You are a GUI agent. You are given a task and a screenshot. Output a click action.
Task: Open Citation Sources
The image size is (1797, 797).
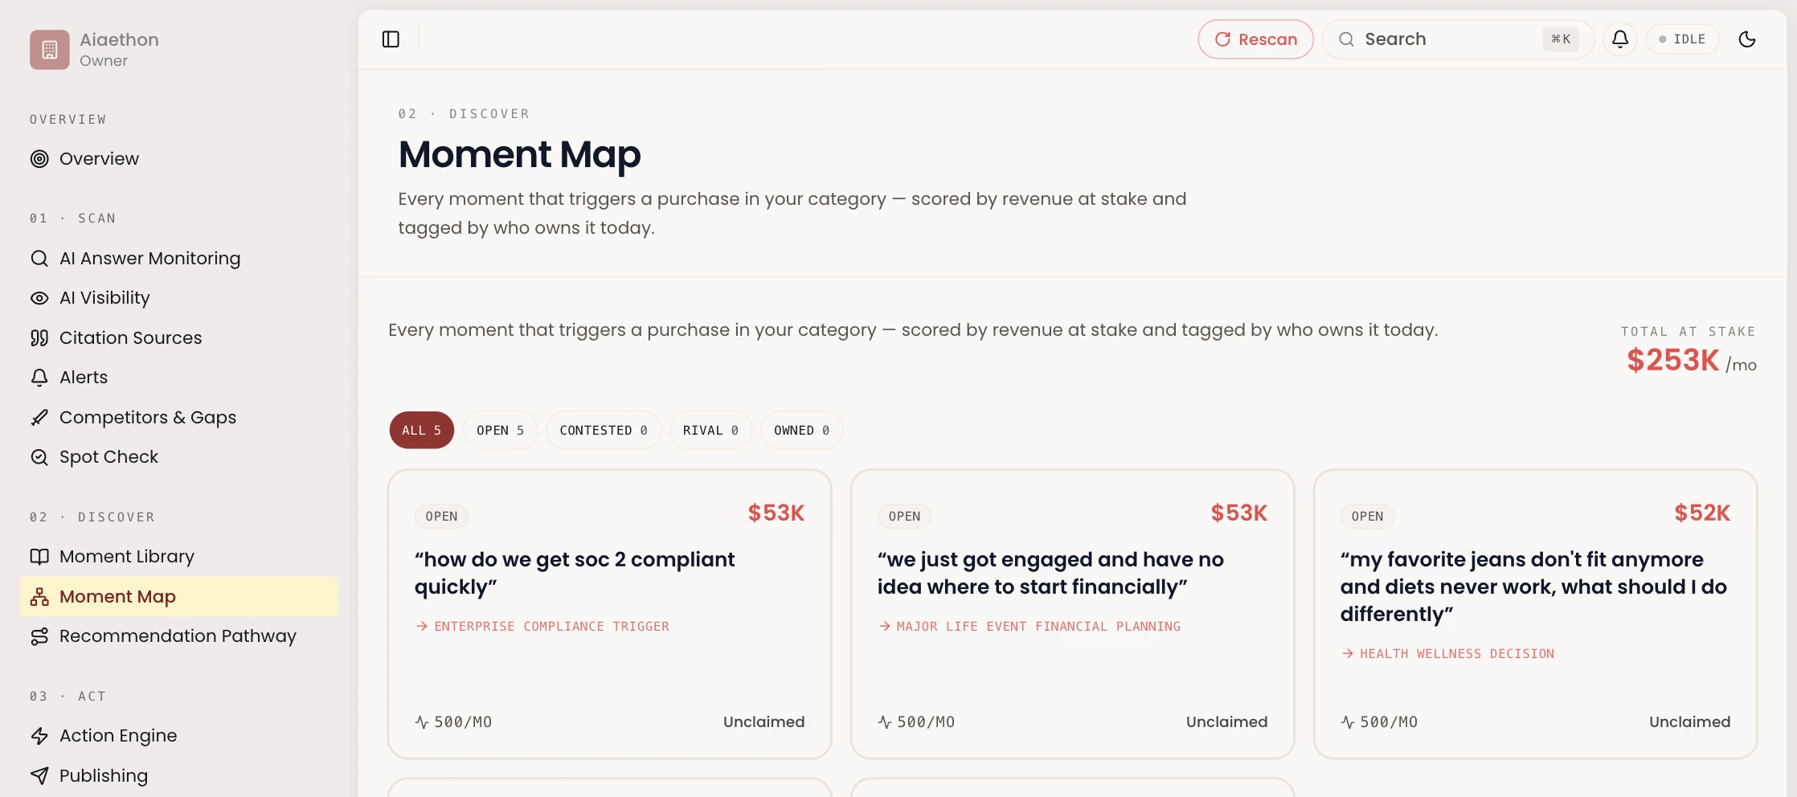[178, 338]
